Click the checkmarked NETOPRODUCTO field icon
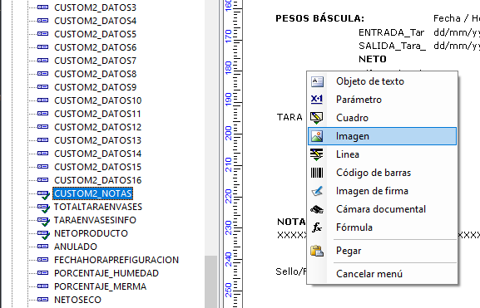480x308 pixels. 43,234
